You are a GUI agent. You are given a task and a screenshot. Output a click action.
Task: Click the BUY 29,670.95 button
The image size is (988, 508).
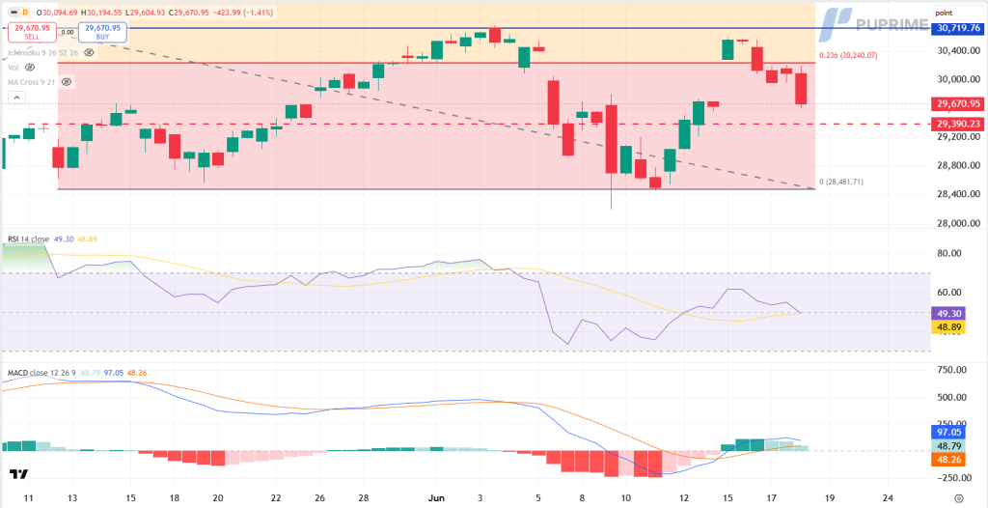[x=102, y=32]
